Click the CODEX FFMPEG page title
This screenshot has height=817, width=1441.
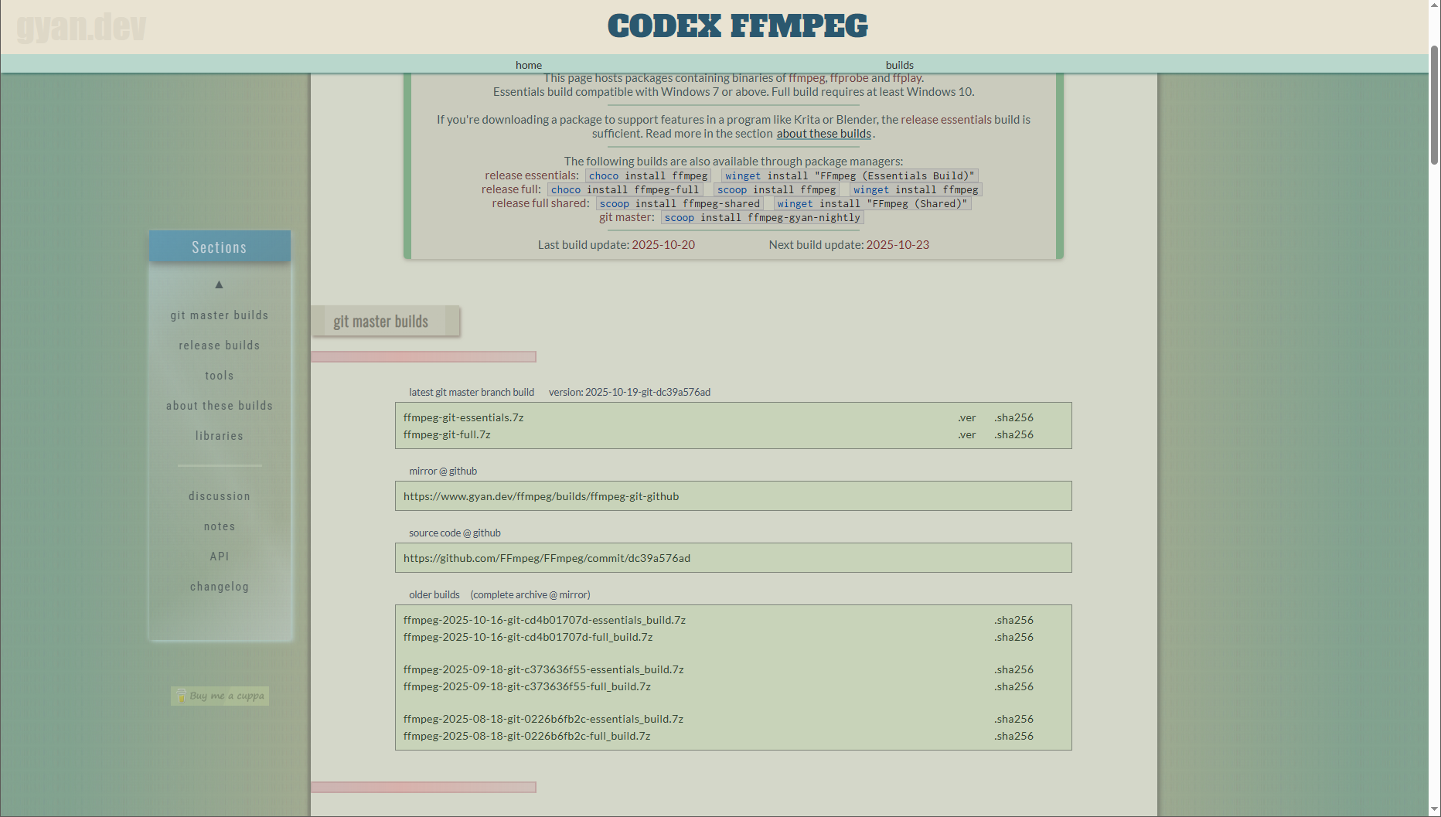click(738, 26)
